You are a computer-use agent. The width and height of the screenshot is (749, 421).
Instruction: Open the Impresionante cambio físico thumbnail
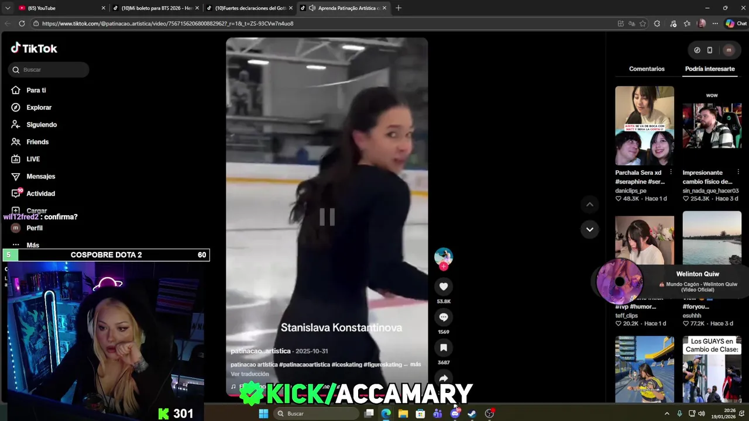click(712, 126)
